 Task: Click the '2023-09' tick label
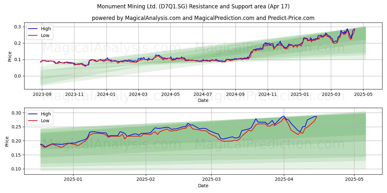[42, 94]
